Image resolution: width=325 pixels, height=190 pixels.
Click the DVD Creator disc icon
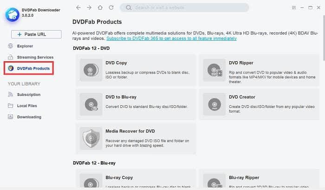[x=214, y=104]
